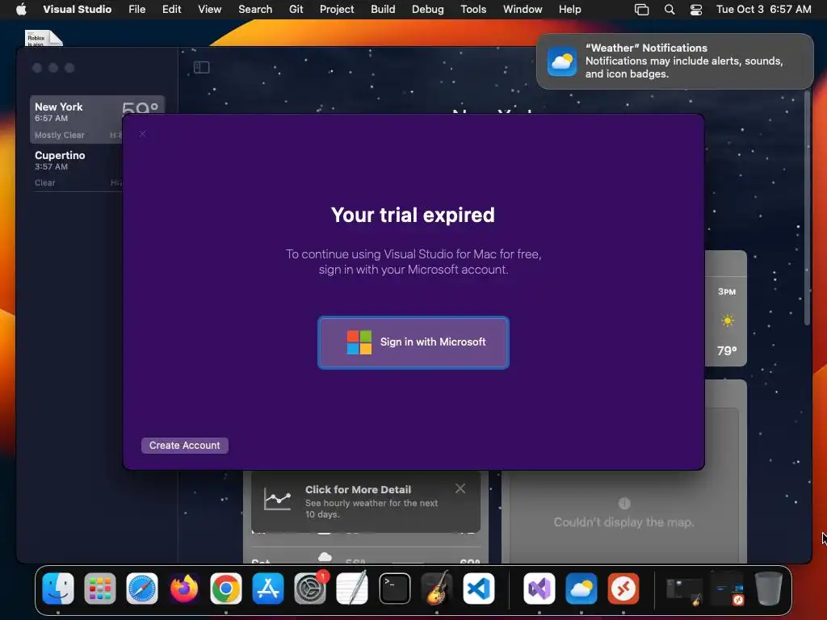Dismiss the Click for More Detail tip
The image size is (827, 620).
point(460,488)
